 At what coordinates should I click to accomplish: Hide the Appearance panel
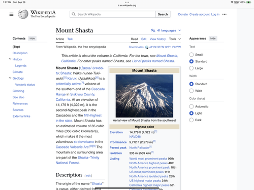pyautogui.click(x=213, y=39)
